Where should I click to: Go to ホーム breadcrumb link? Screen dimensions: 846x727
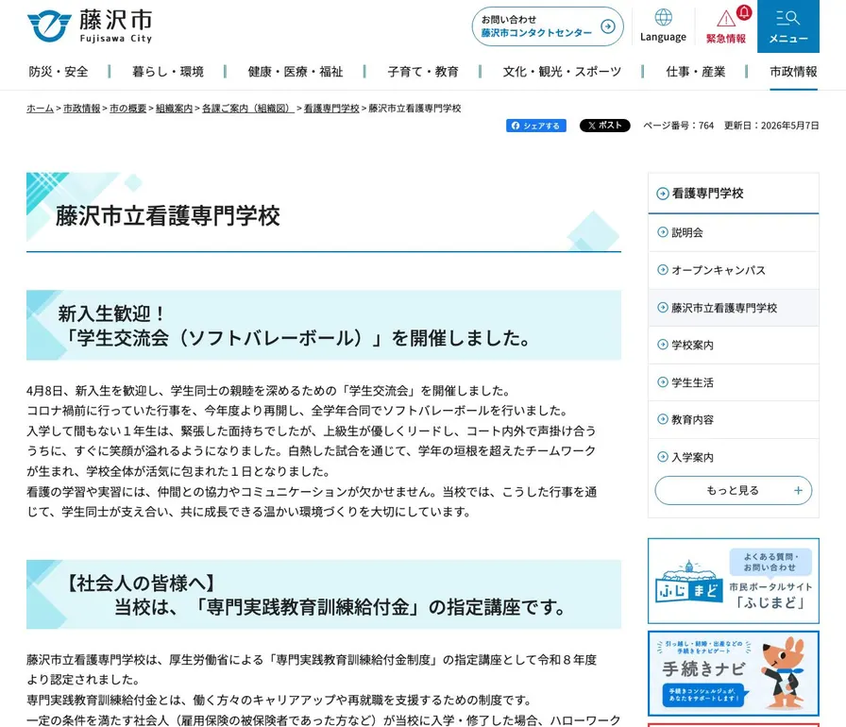pos(40,109)
